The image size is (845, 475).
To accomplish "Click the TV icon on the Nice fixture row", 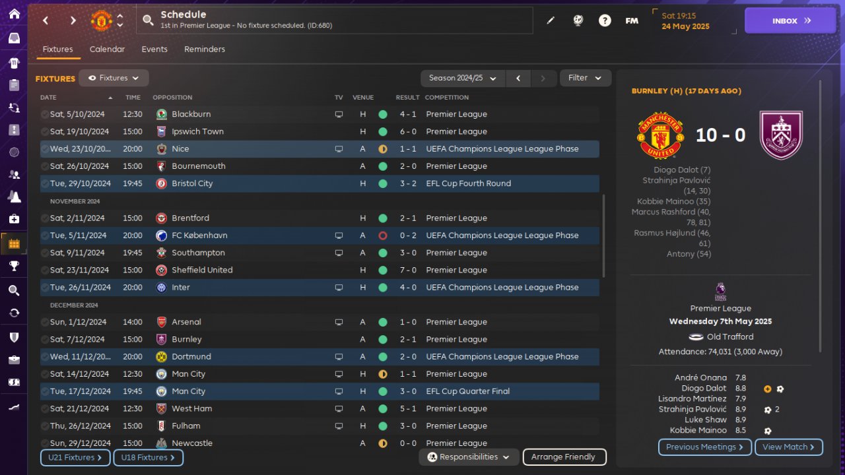I will tap(339, 149).
